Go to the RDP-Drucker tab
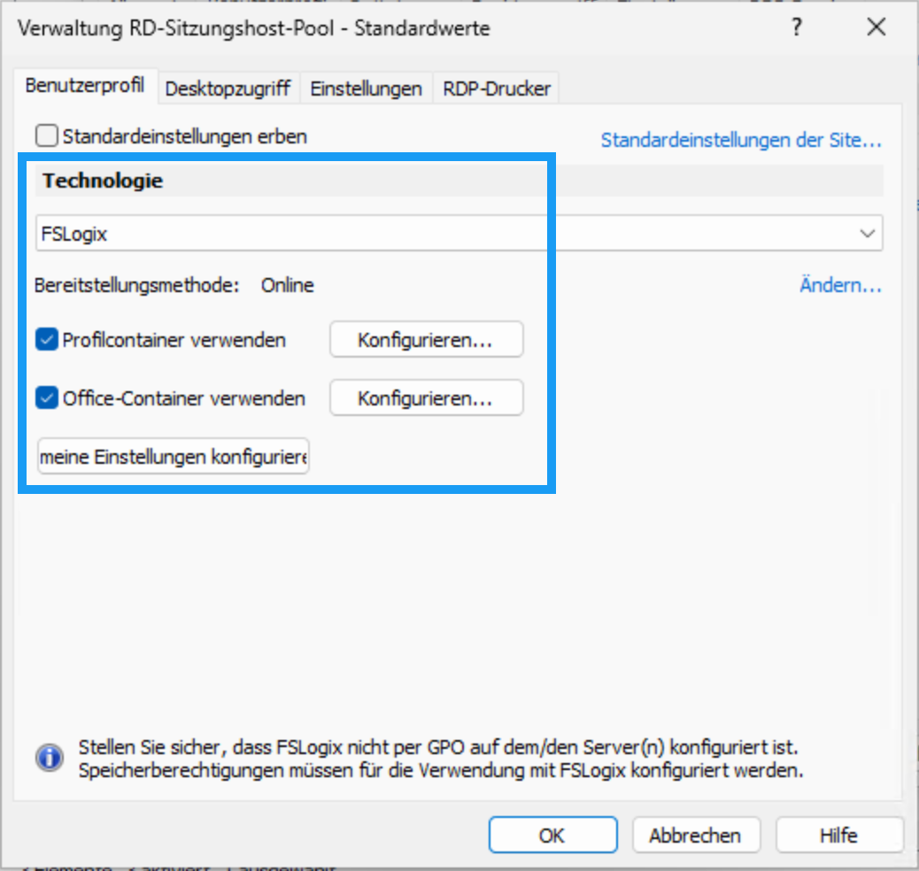919x871 pixels. 497,89
